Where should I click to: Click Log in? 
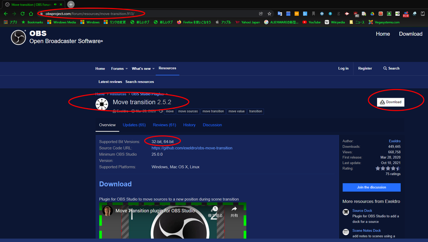tap(343, 68)
